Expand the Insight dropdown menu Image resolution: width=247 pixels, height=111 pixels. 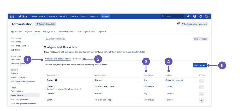coord(94,16)
